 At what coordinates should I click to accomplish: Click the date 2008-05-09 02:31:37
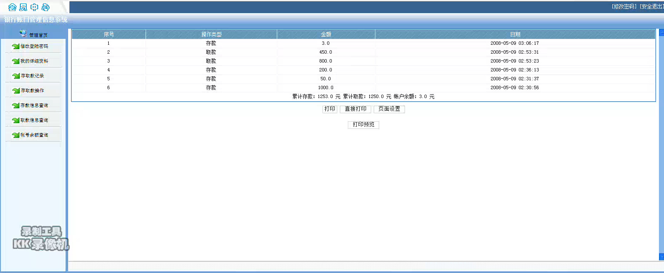[515, 79]
